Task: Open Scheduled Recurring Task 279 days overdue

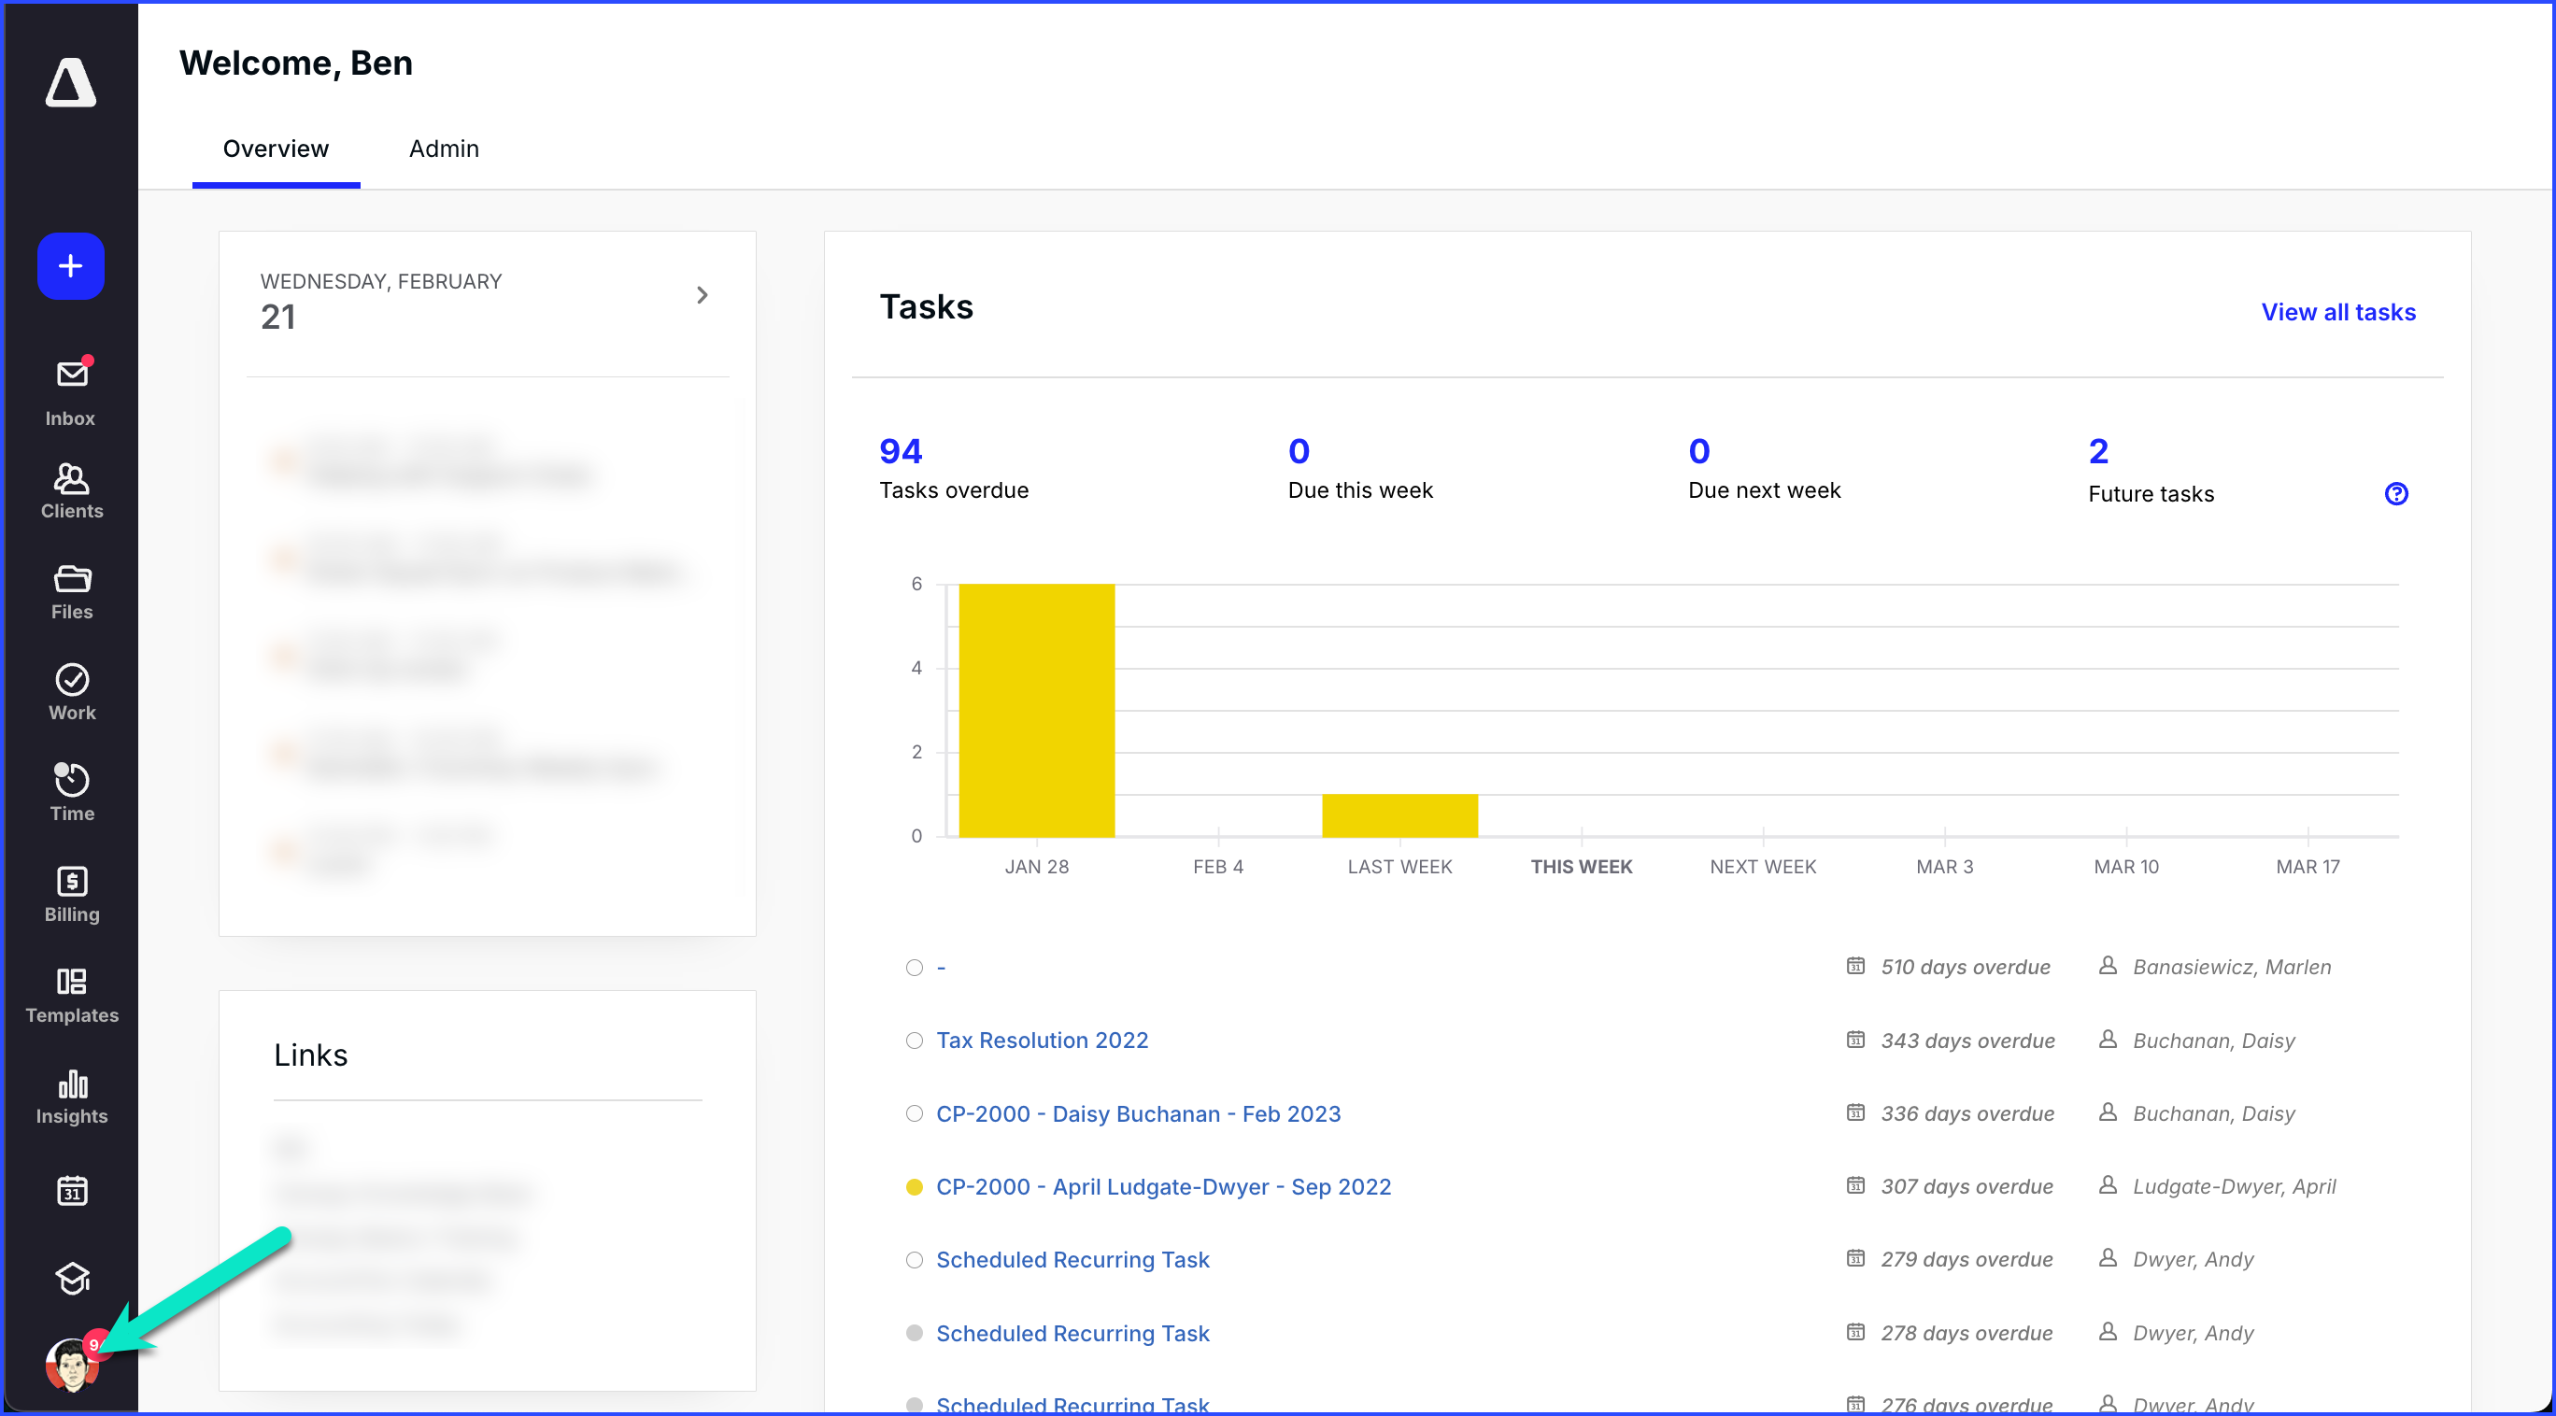Action: (1072, 1259)
